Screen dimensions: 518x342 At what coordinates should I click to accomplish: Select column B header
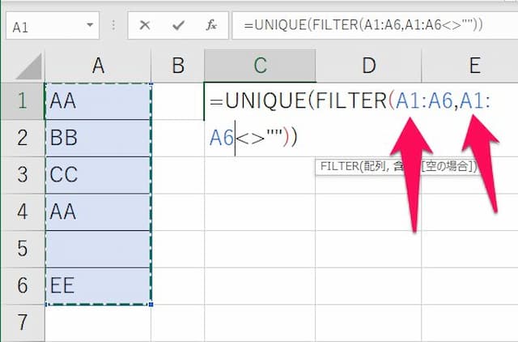178,66
